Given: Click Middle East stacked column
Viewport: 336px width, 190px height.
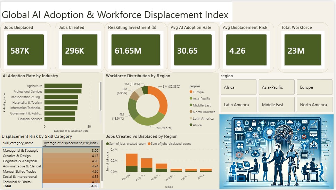Looking at the screenshot, I should click(x=161, y=168).
